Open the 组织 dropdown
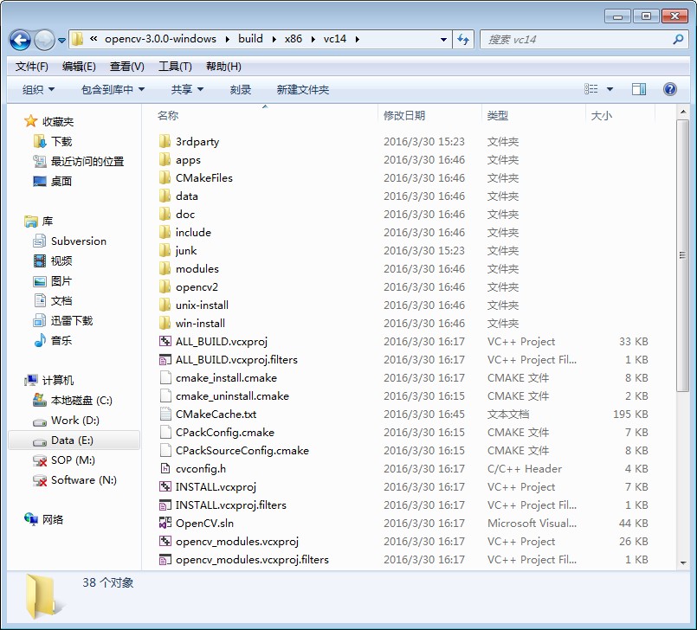Image resolution: width=697 pixels, height=630 pixels. coord(38,90)
